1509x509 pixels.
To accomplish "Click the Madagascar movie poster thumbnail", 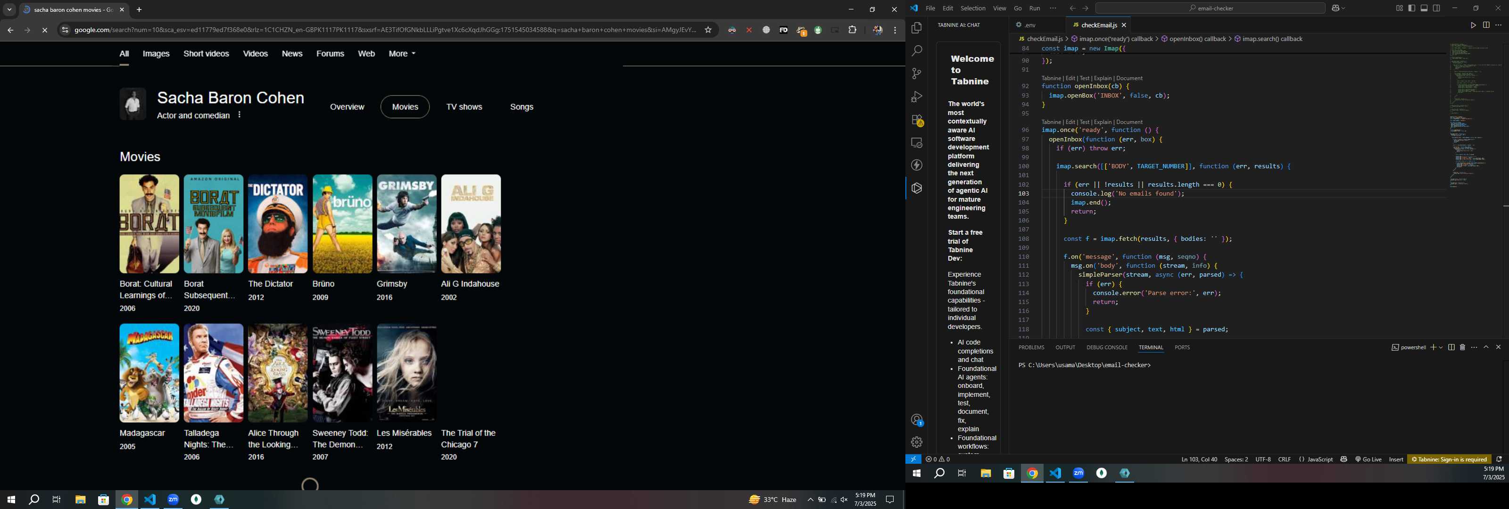I will (x=149, y=373).
